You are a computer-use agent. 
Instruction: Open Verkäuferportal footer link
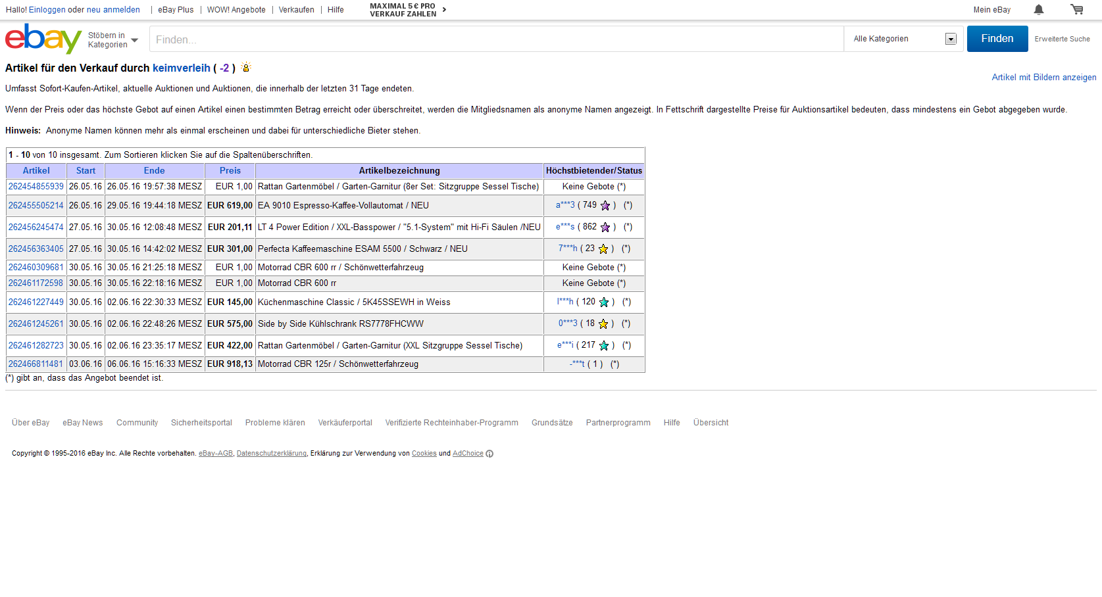[x=345, y=423]
